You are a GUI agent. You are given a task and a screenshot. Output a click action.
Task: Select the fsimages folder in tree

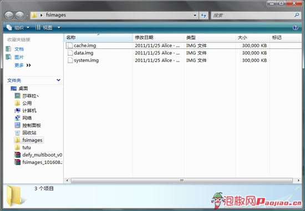[x=32, y=140]
